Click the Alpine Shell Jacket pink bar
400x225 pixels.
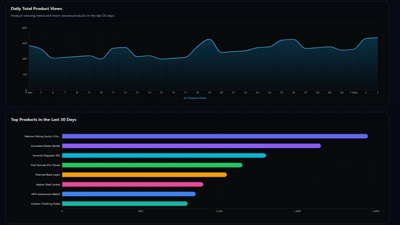(132, 184)
